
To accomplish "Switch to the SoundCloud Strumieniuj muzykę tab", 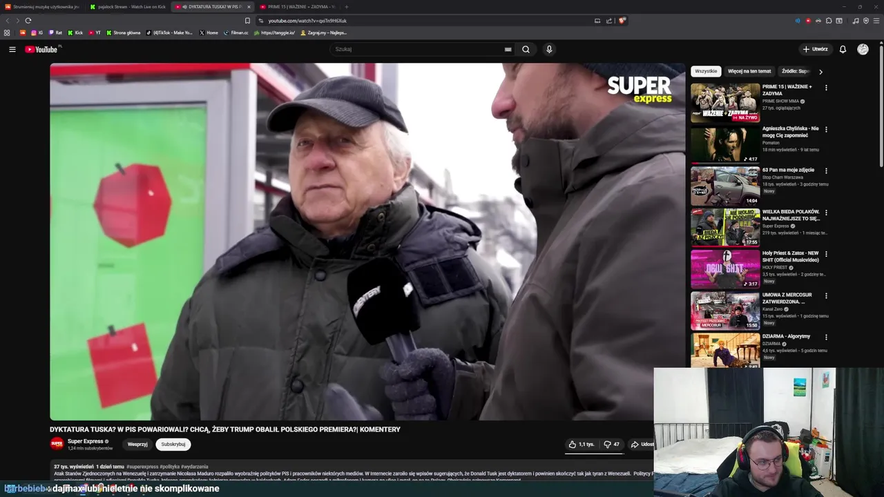I will click(x=41, y=7).
